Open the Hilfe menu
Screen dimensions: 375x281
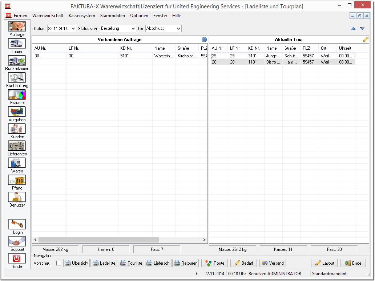coord(177,16)
